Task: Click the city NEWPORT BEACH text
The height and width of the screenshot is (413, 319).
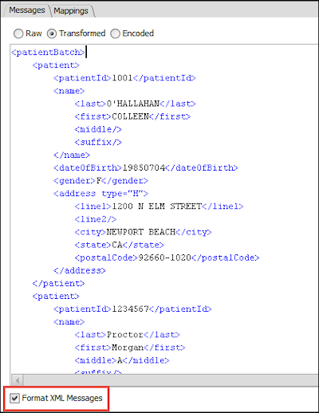Action: 141,232
